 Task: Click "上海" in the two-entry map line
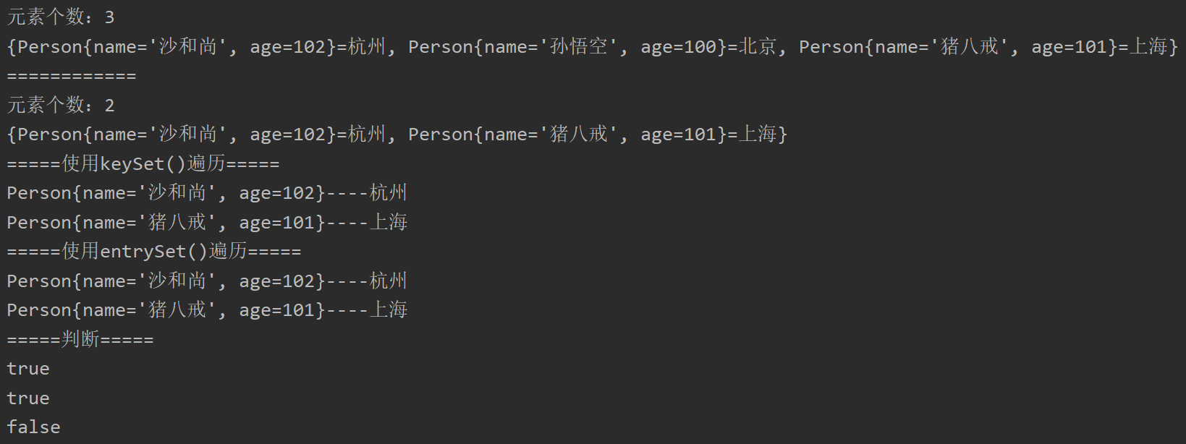click(x=758, y=135)
